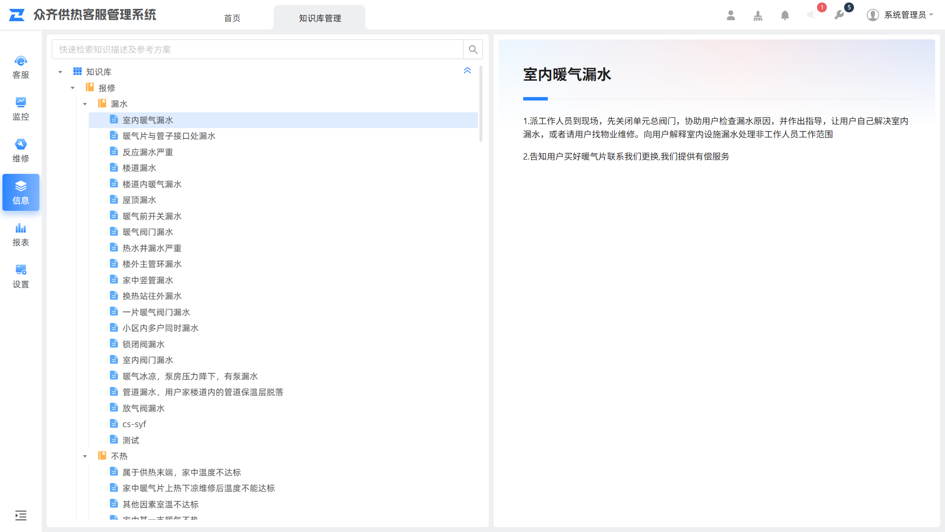
Task: Switch to the 知识库管理 tab
Action: (320, 18)
